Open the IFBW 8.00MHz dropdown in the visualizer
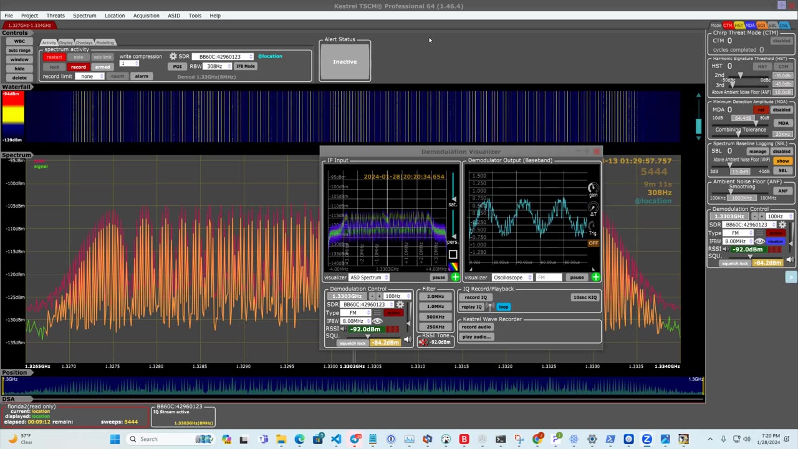798x449 pixels. coord(356,321)
